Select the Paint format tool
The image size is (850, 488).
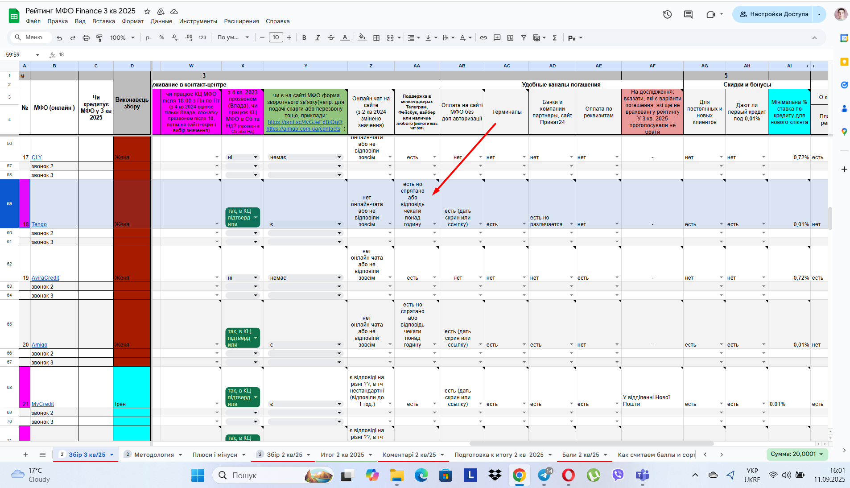point(99,38)
